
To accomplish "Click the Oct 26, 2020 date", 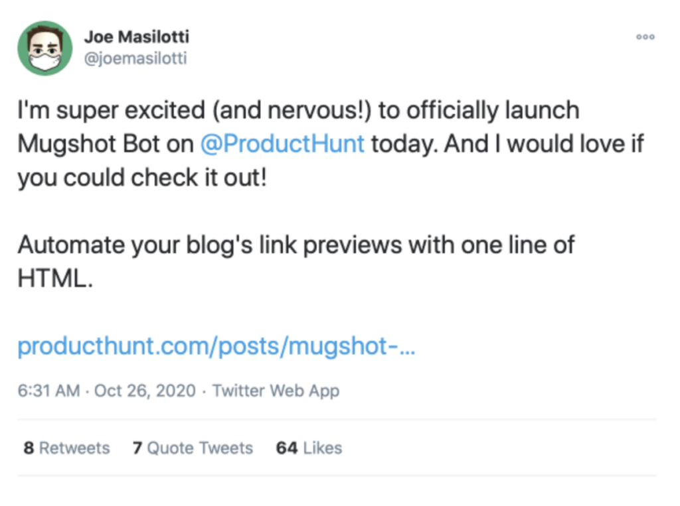I will pyautogui.click(x=145, y=391).
